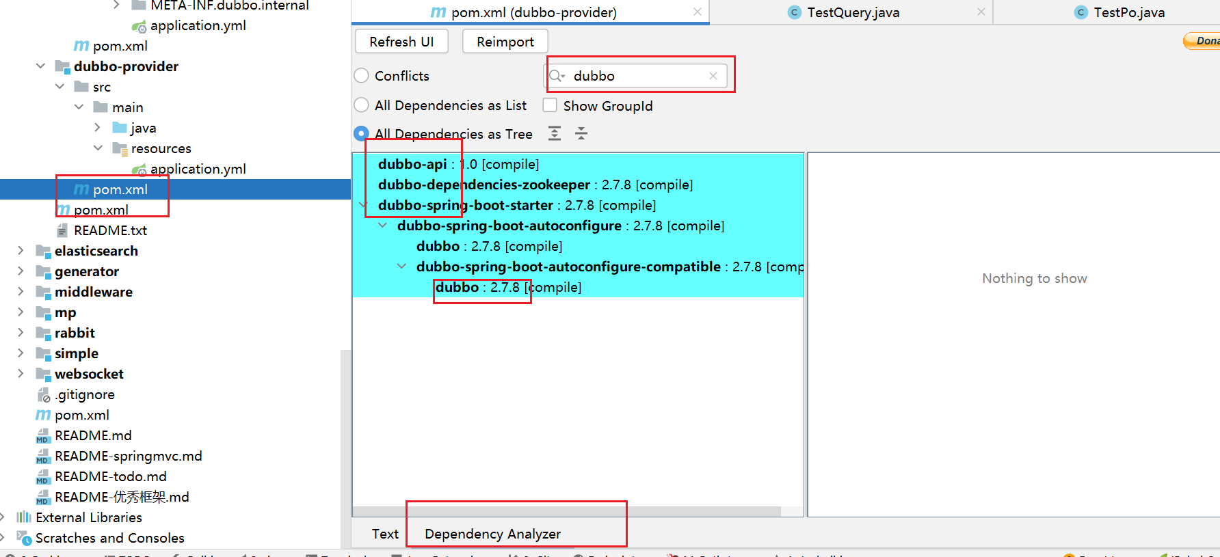Viewport: 1220px width, 557px height.
Task: Click the External Libraries icon
Action: point(24,517)
